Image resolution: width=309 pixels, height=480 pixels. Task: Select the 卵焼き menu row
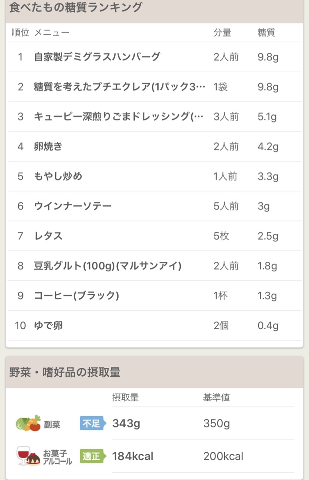click(x=155, y=147)
